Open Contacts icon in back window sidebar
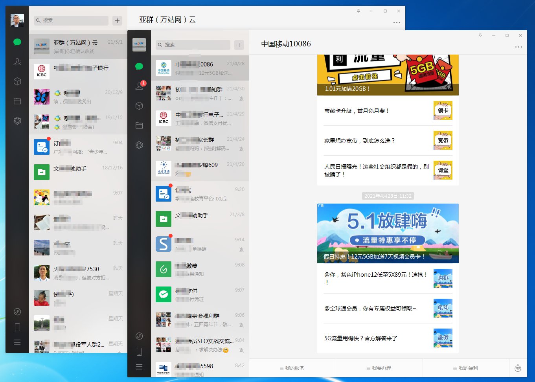This screenshot has width=535, height=382. coord(17,62)
